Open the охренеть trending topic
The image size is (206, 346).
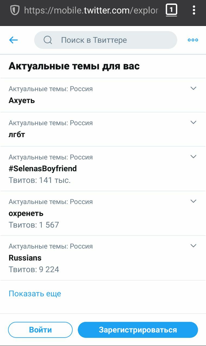(x=103, y=213)
